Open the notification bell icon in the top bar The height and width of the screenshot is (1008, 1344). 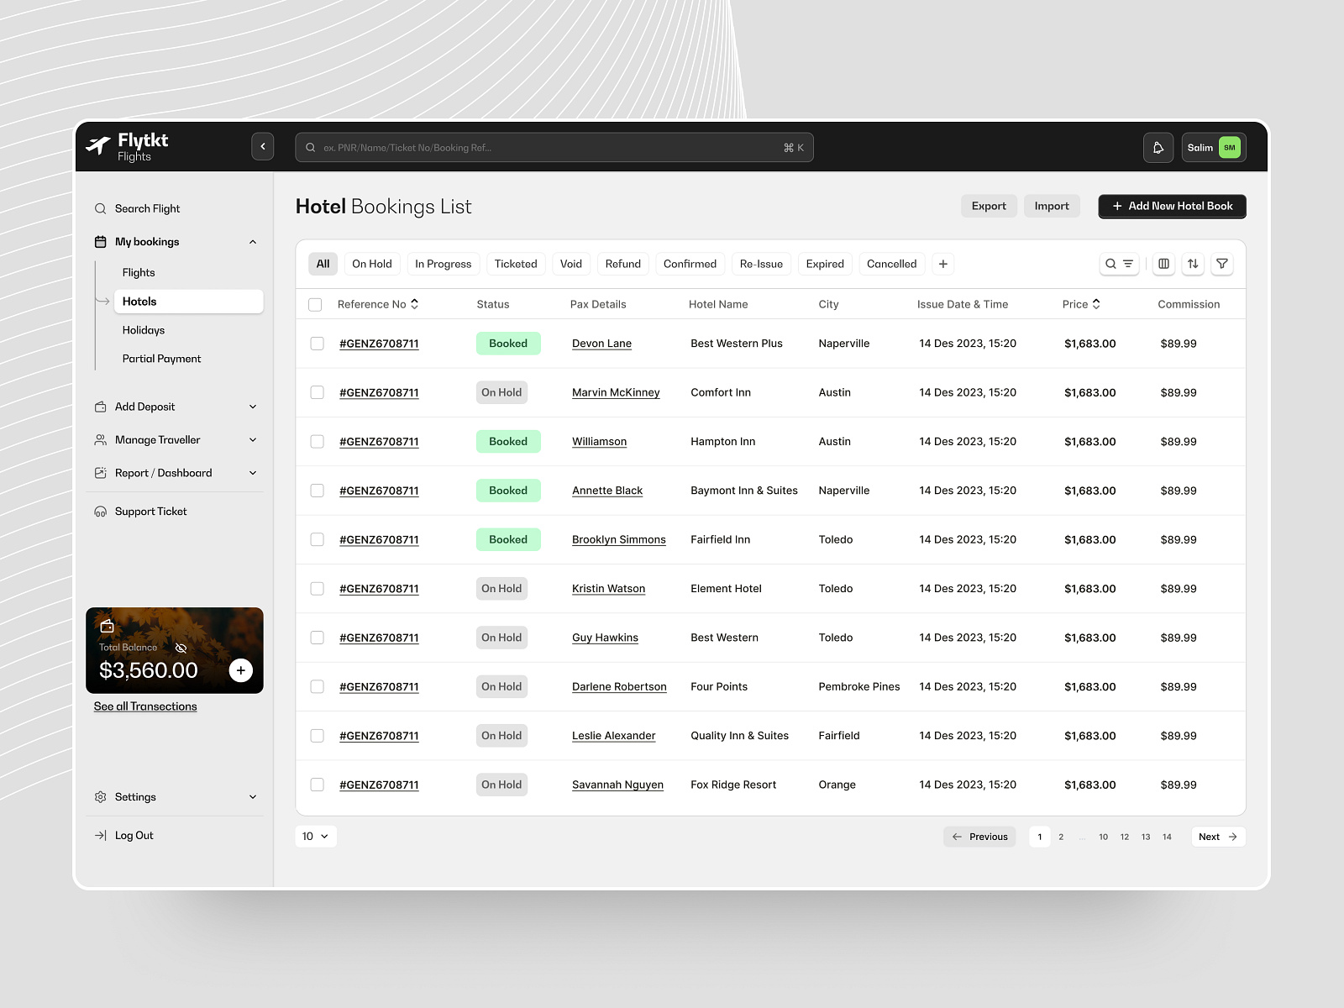(1158, 147)
